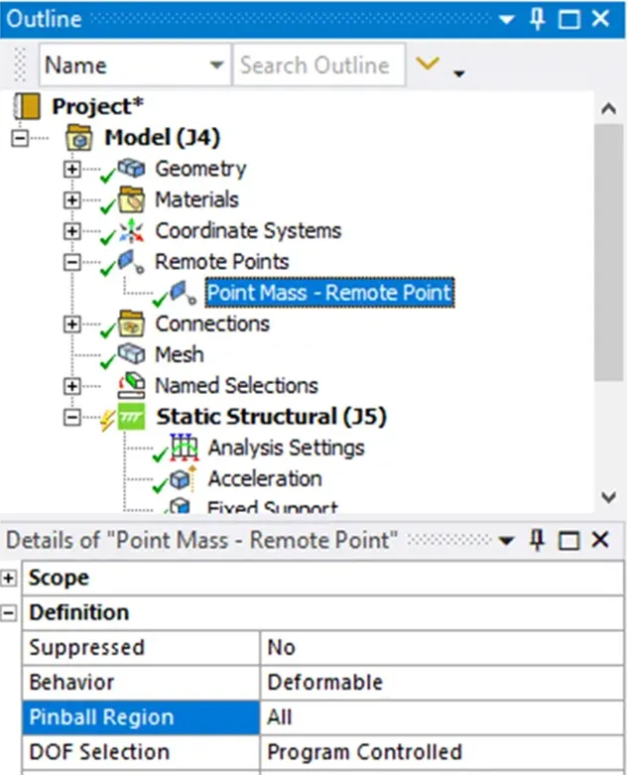
Task: Select Remote Points in the tree
Action: point(222,262)
